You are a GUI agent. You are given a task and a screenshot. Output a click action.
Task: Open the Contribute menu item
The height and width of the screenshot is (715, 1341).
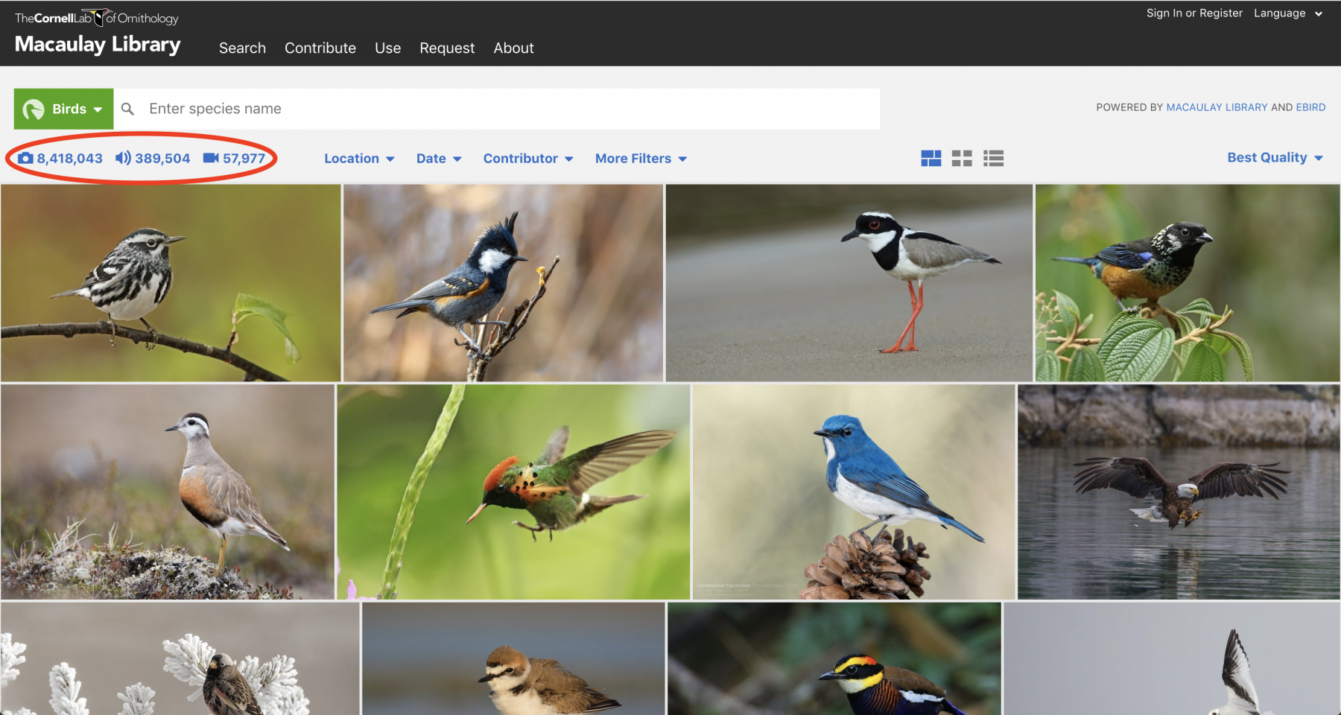(320, 48)
